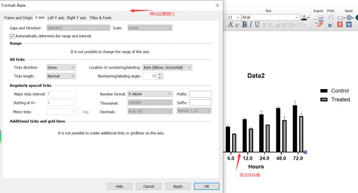Image resolution: width=358 pixels, height=193 pixels.
Task: Select the Hours x-axis title
Action: pyautogui.click(x=256, y=167)
